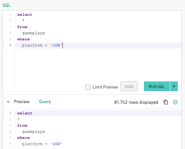The height and width of the screenshot is (149, 185).
Task: Click the limit preview 5000 field
Action: (129, 86)
